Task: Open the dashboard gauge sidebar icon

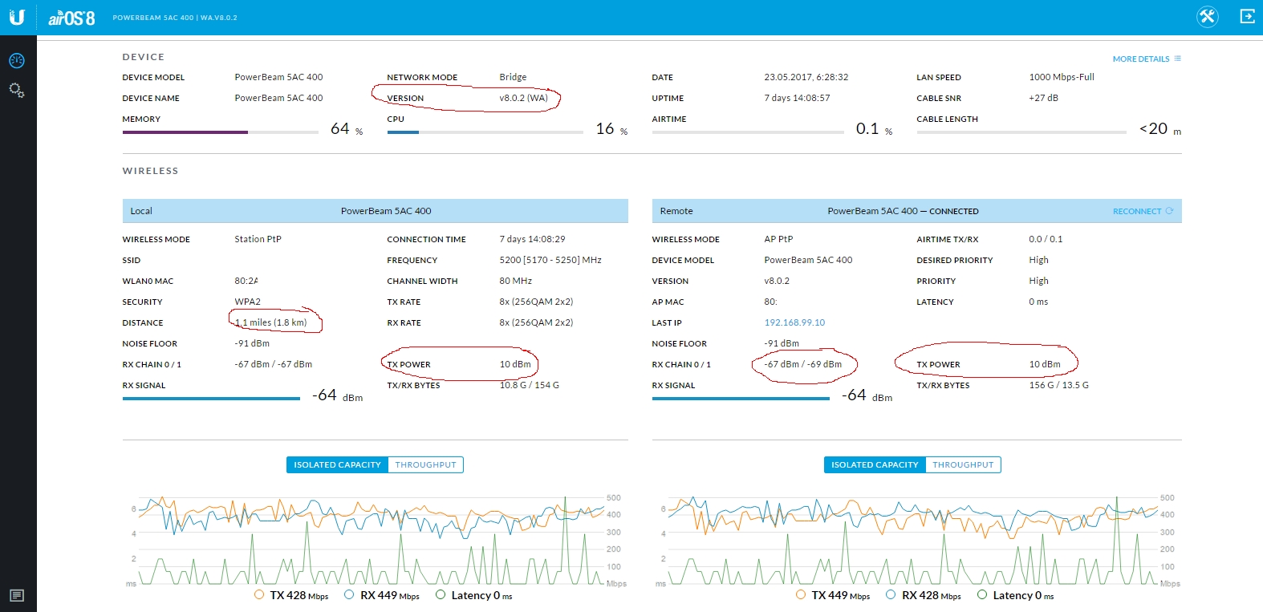Action: [x=17, y=61]
